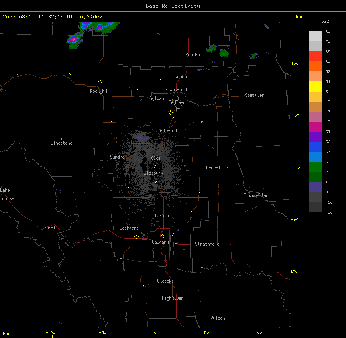Click the Stettler label

click(x=254, y=95)
